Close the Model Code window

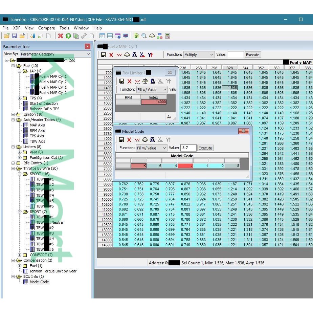point(244,131)
